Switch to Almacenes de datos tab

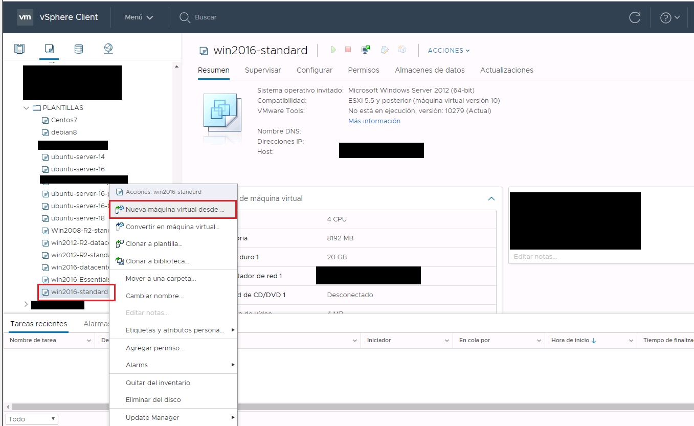(x=430, y=71)
